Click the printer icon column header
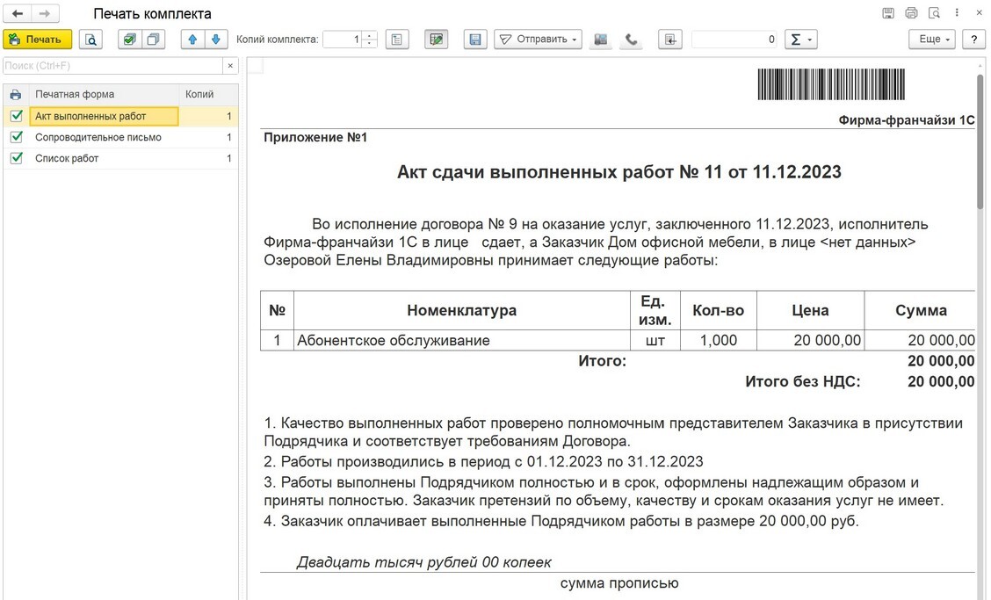Image resolution: width=991 pixels, height=600 pixels. pos(16,94)
